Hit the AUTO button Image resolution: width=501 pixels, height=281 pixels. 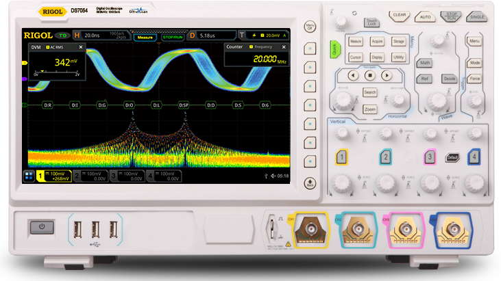coord(426,17)
